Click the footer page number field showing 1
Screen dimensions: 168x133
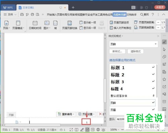coord(86,122)
